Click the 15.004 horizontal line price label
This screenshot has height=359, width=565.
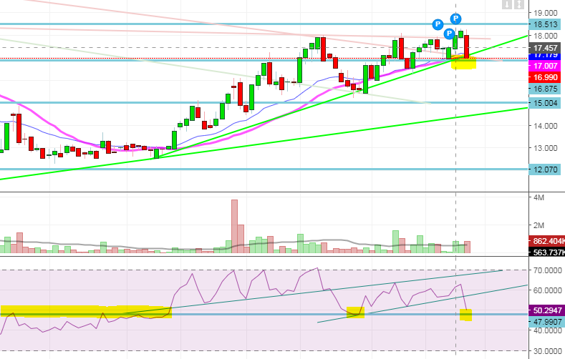click(x=545, y=103)
